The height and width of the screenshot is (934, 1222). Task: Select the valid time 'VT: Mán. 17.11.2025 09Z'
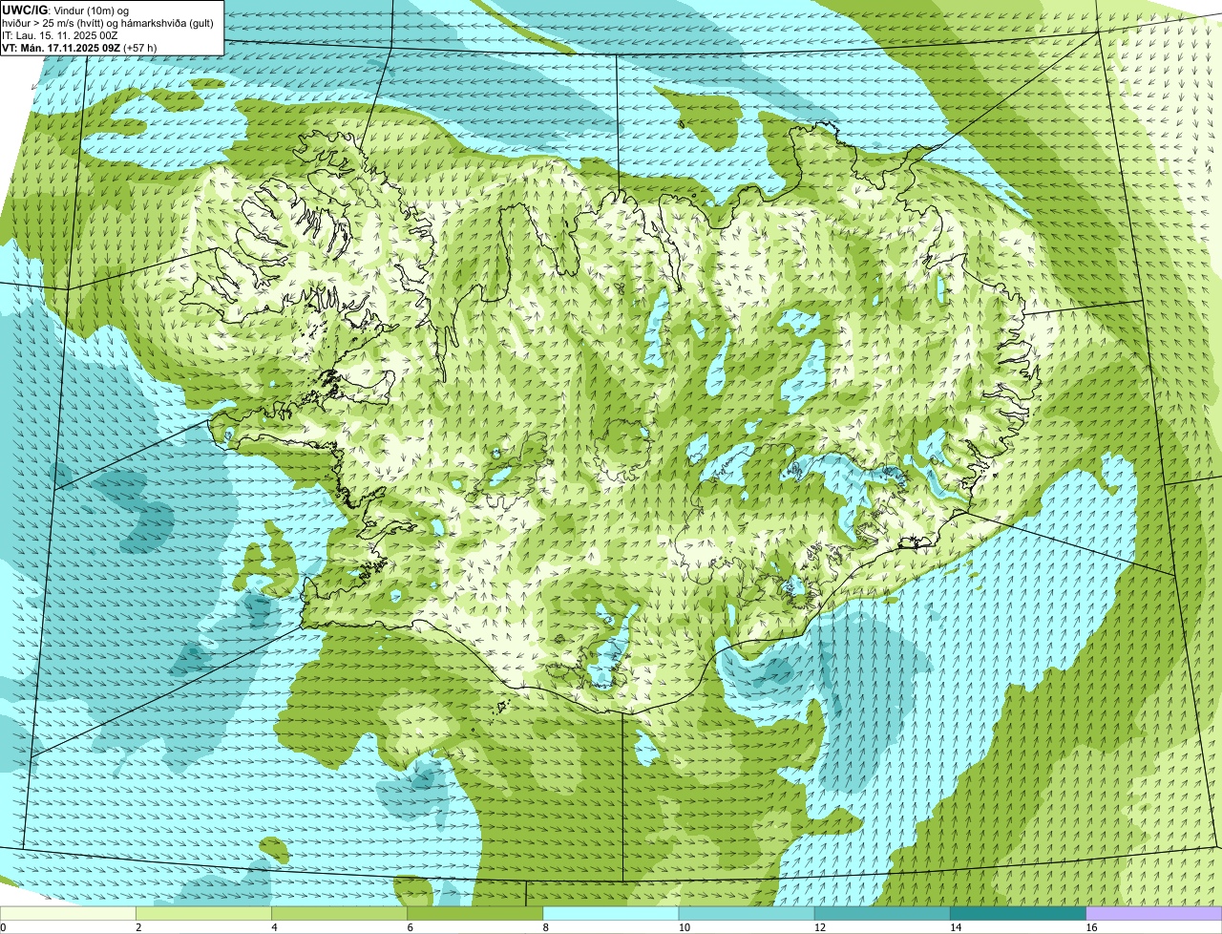click(60, 47)
